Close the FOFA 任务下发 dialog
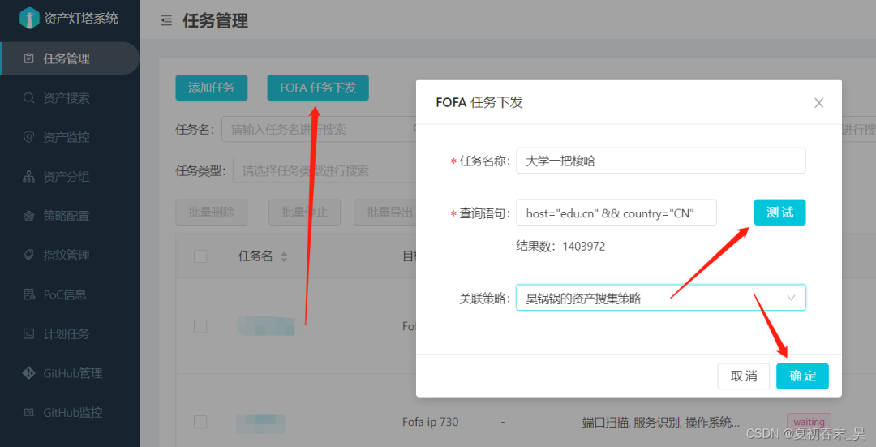Screen dimensions: 876x447 click(818, 103)
